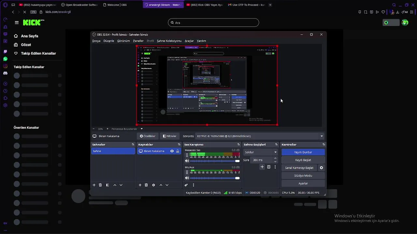Adjust Masaüstü Ses volume slider

(215, 161)
